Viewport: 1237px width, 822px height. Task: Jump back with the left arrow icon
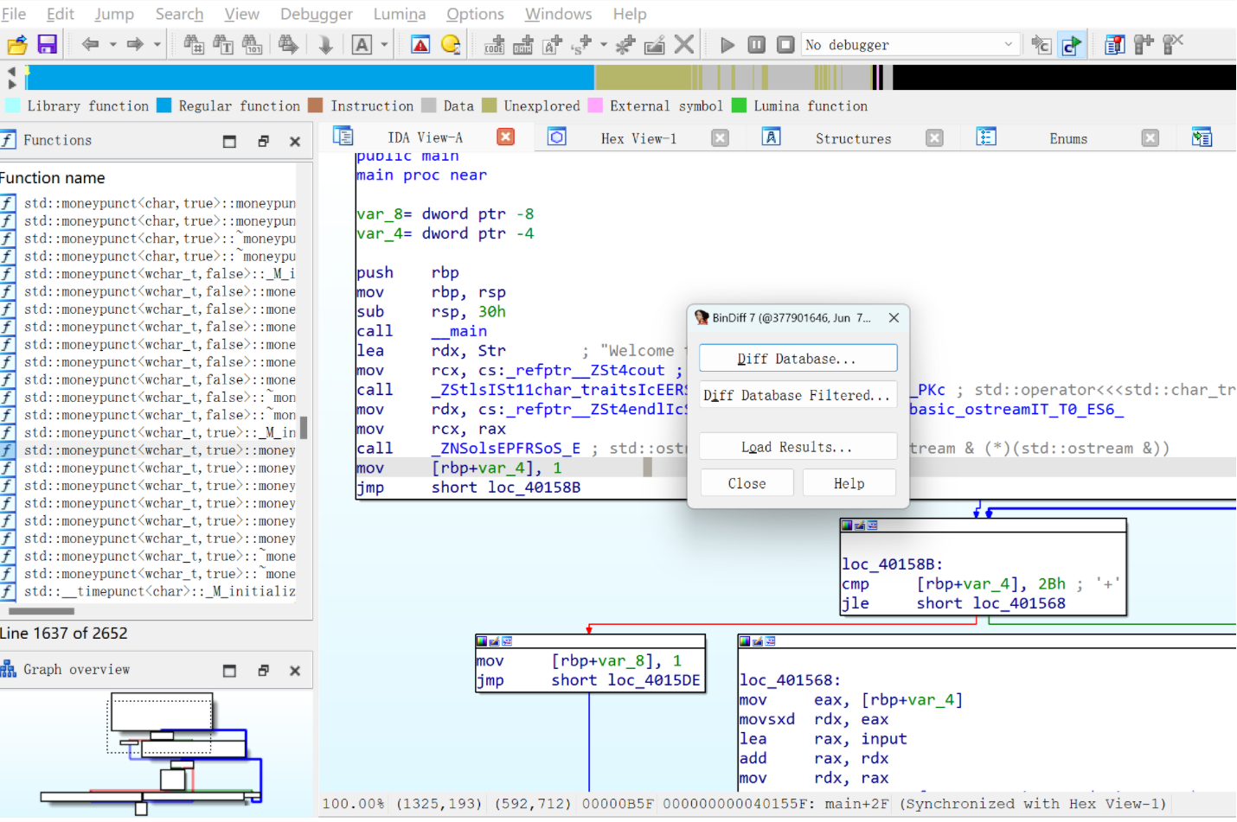(90, 44)
